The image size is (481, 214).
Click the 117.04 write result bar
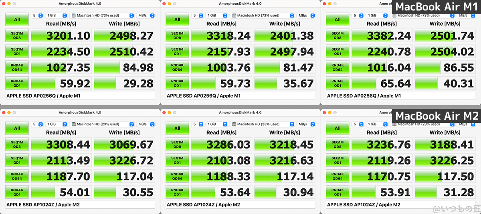124,176
